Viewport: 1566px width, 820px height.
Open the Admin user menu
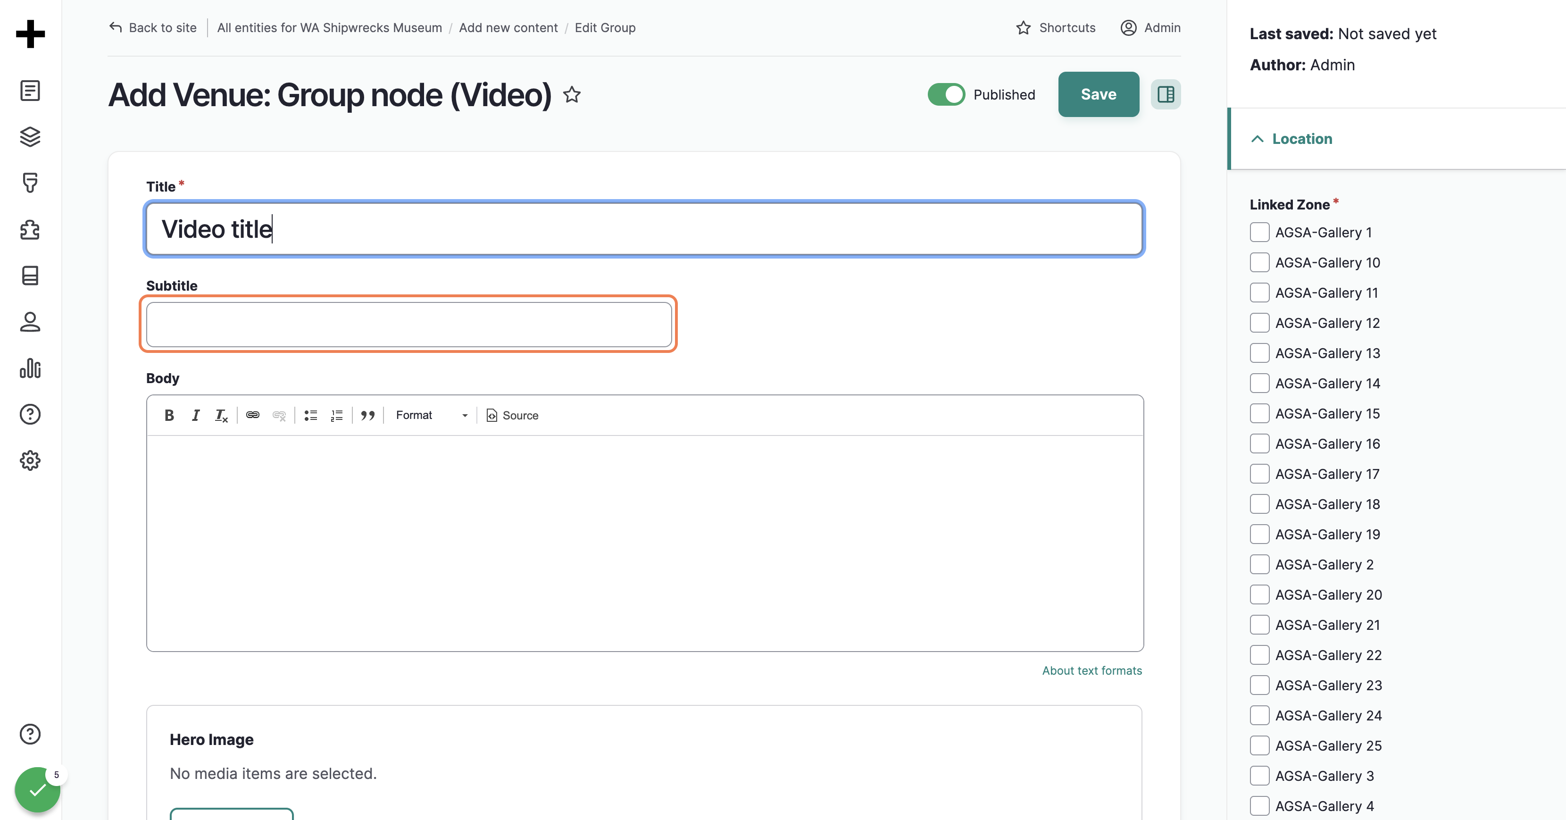pos(1150,28)
